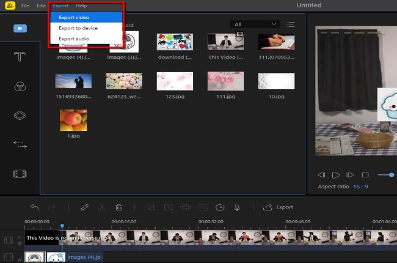
Task: Open the Elements panel with film-strip icon
Action: coord(20,174)
